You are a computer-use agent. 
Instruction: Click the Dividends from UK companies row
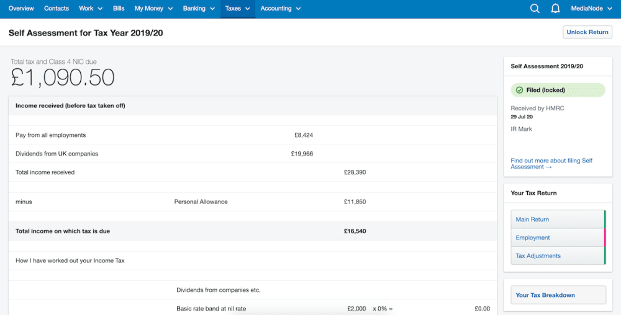(57, 154)
